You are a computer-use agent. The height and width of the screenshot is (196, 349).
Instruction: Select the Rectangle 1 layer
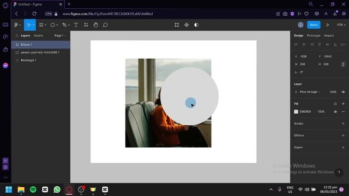pos(41,60)
